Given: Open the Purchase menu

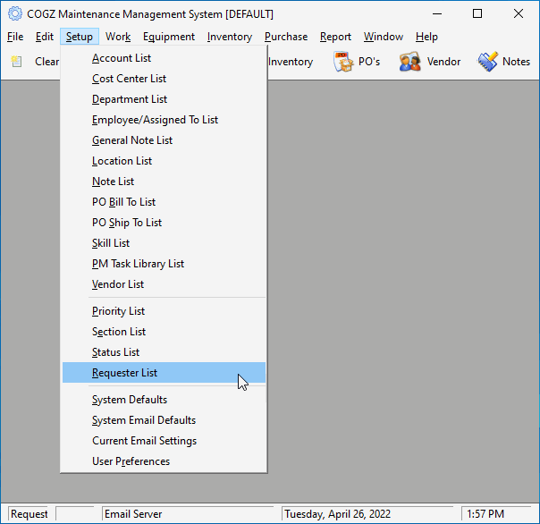Looking at the screenshot, I should coord(286,37).
